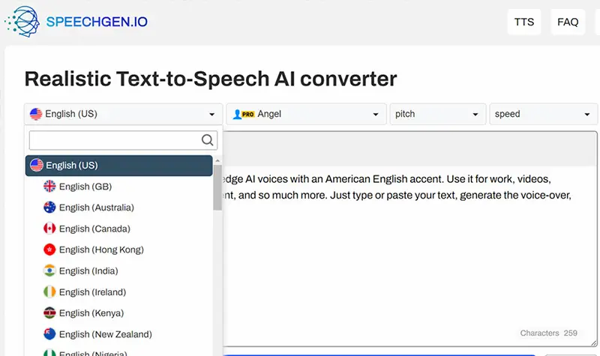600x356 pixels.
Task: Open the FAQ menu item
Action: tap(568, 22)
